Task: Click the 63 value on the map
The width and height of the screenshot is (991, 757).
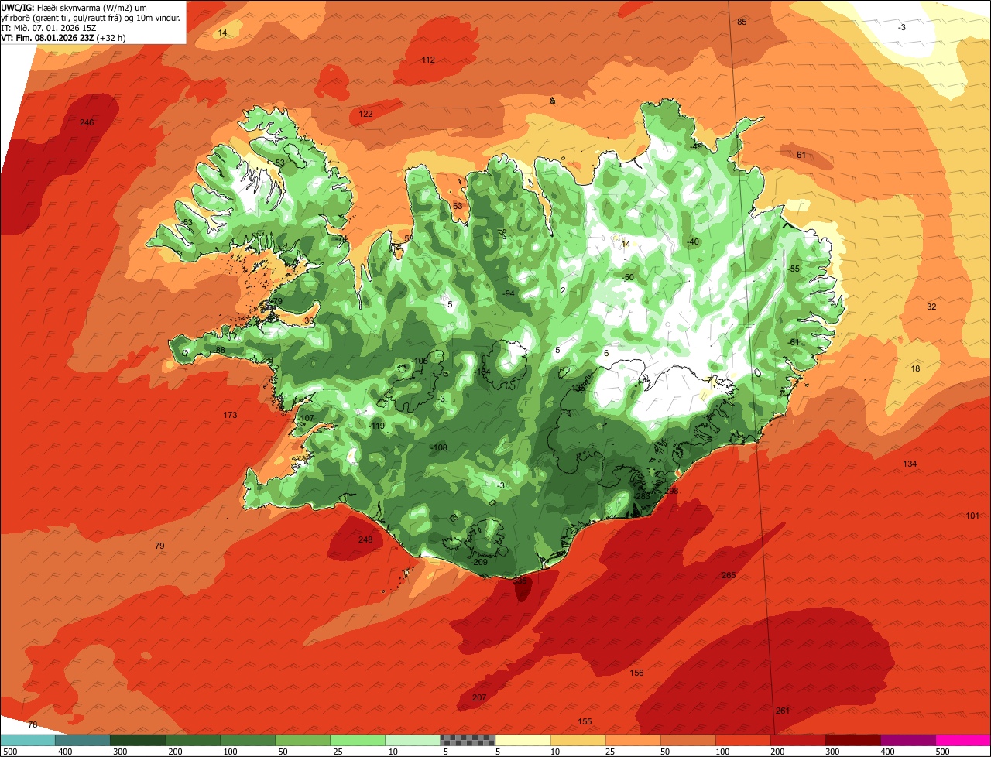Action: [x=458, y=206]
